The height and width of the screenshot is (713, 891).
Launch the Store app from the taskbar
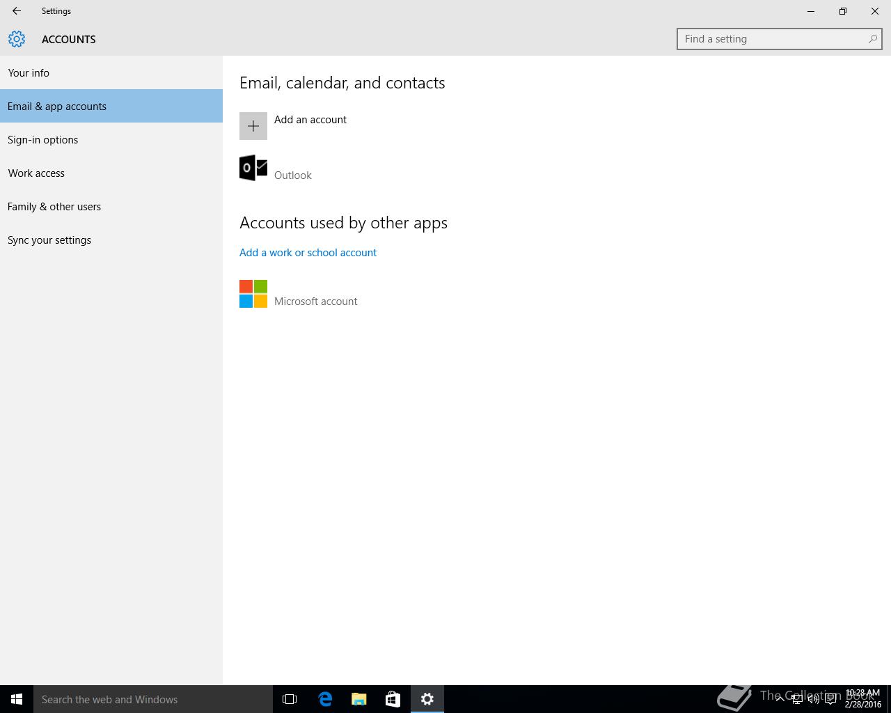(x=393, y=699)
